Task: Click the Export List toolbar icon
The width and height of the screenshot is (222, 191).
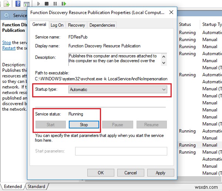Action: (x=7, y=4)
